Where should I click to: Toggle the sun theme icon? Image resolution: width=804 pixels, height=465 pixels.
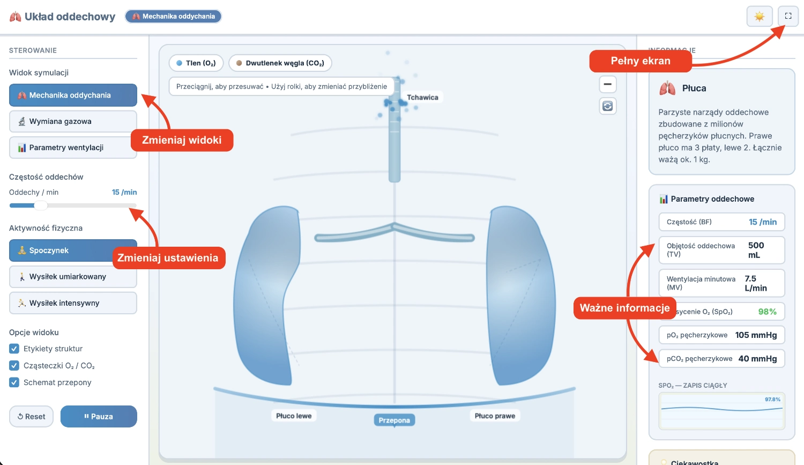click(759, 16)
